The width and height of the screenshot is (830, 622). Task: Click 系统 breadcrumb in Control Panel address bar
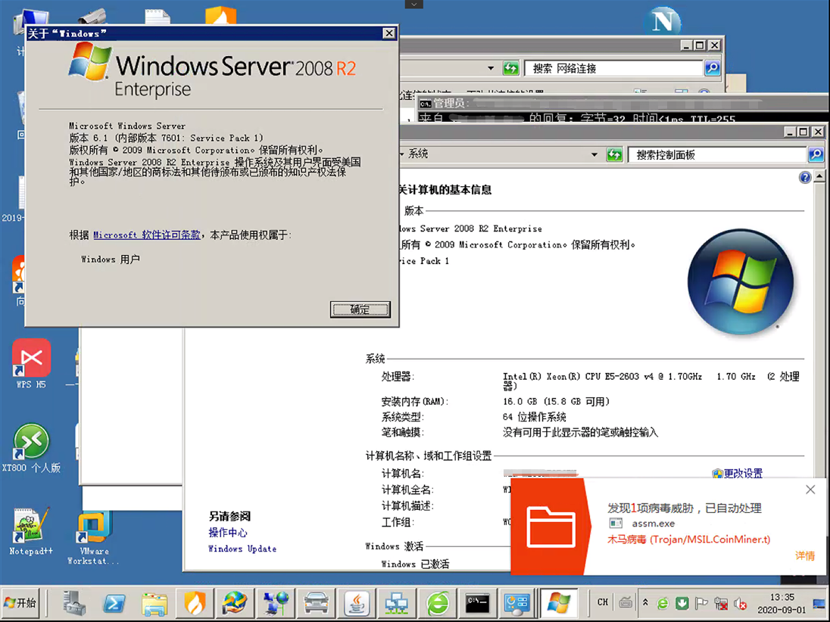[x=418, y=154]
